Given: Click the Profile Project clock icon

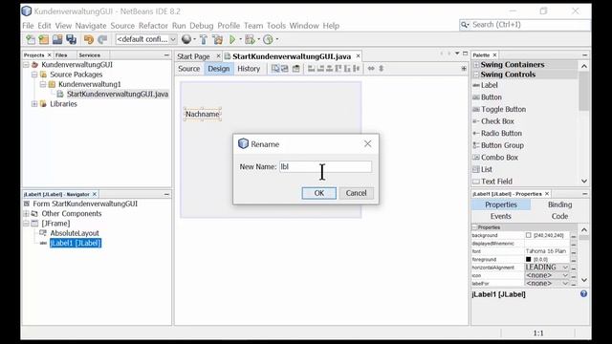Looking at the screenshot, I should [268, 39].
